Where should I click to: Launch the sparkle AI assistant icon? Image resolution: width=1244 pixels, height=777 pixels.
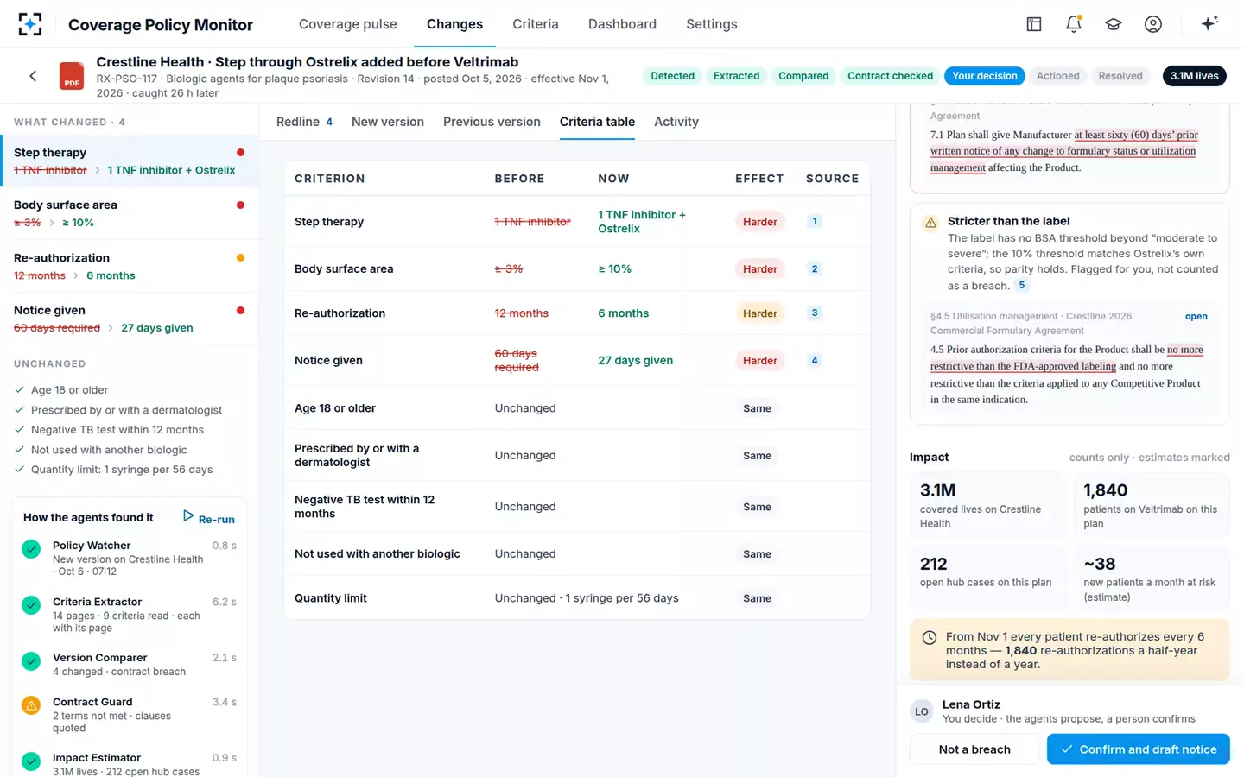1209,23
